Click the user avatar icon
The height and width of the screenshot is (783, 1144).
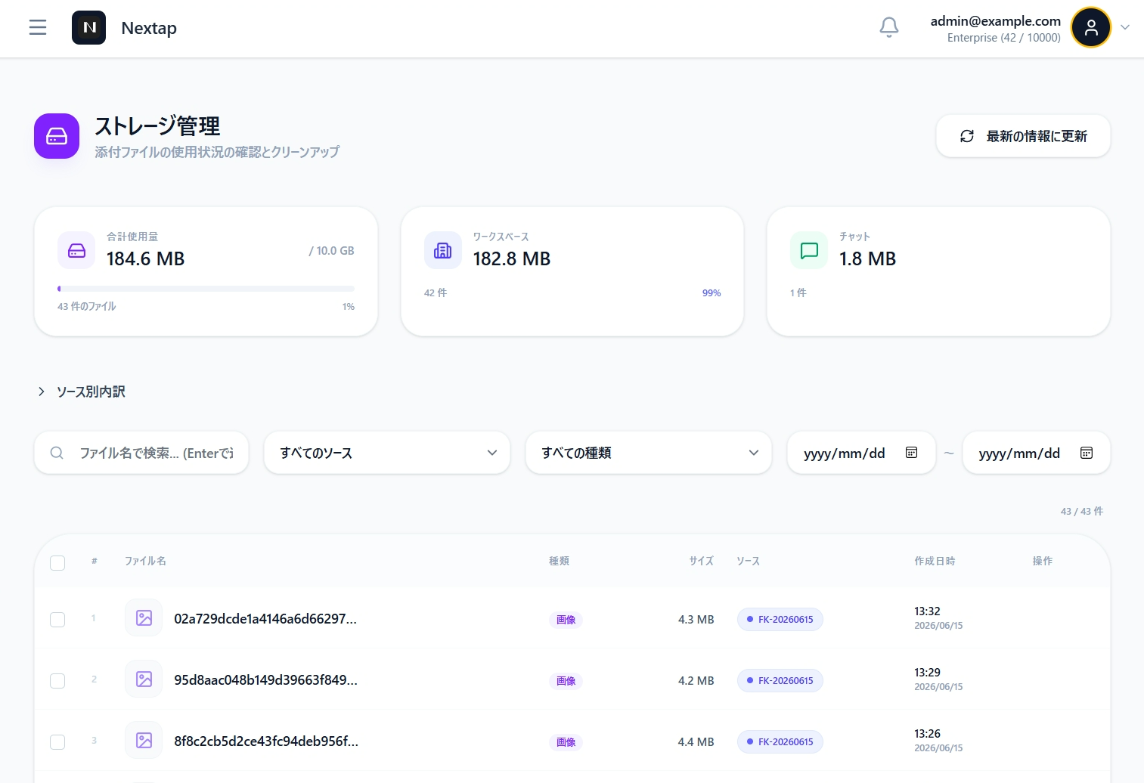(1091, 27)
